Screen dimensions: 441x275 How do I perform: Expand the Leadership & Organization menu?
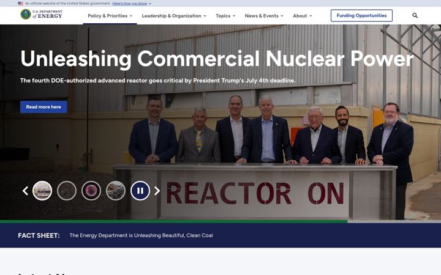coord(174,16)
